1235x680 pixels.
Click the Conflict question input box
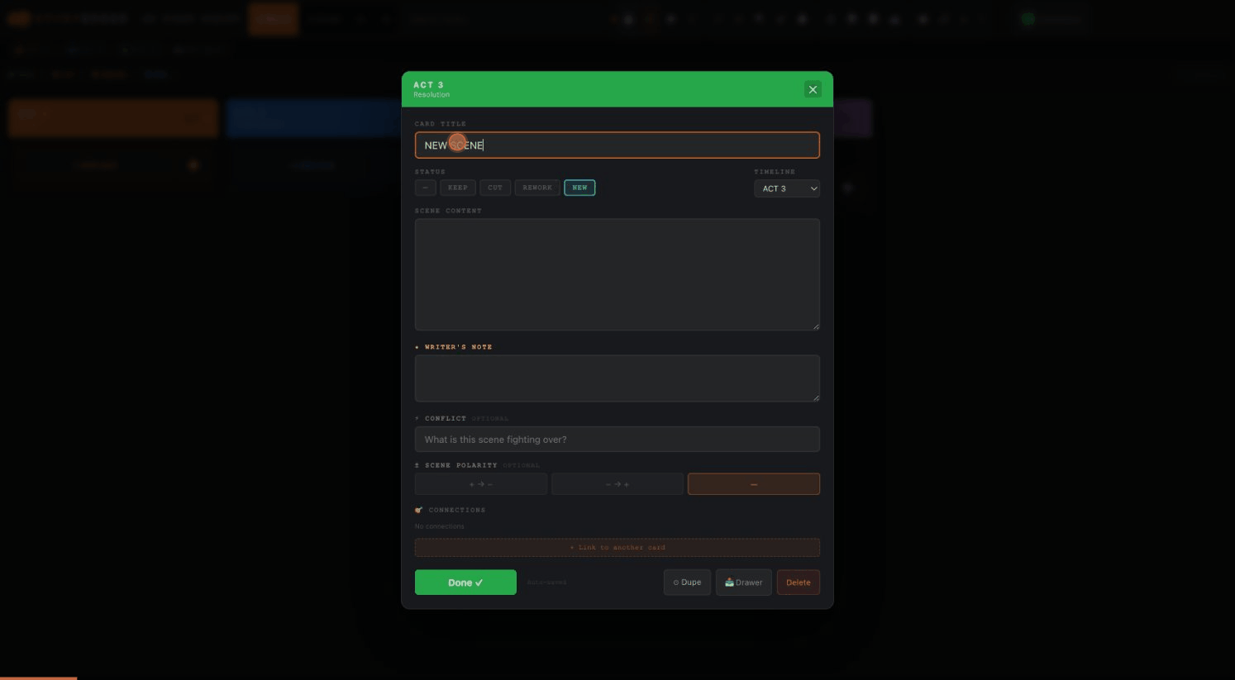tap(617, 439)
